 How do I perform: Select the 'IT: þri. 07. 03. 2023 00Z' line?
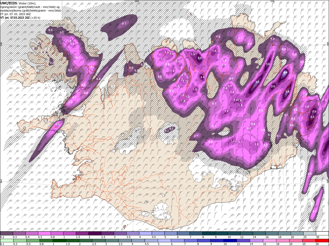coord(15,14)
